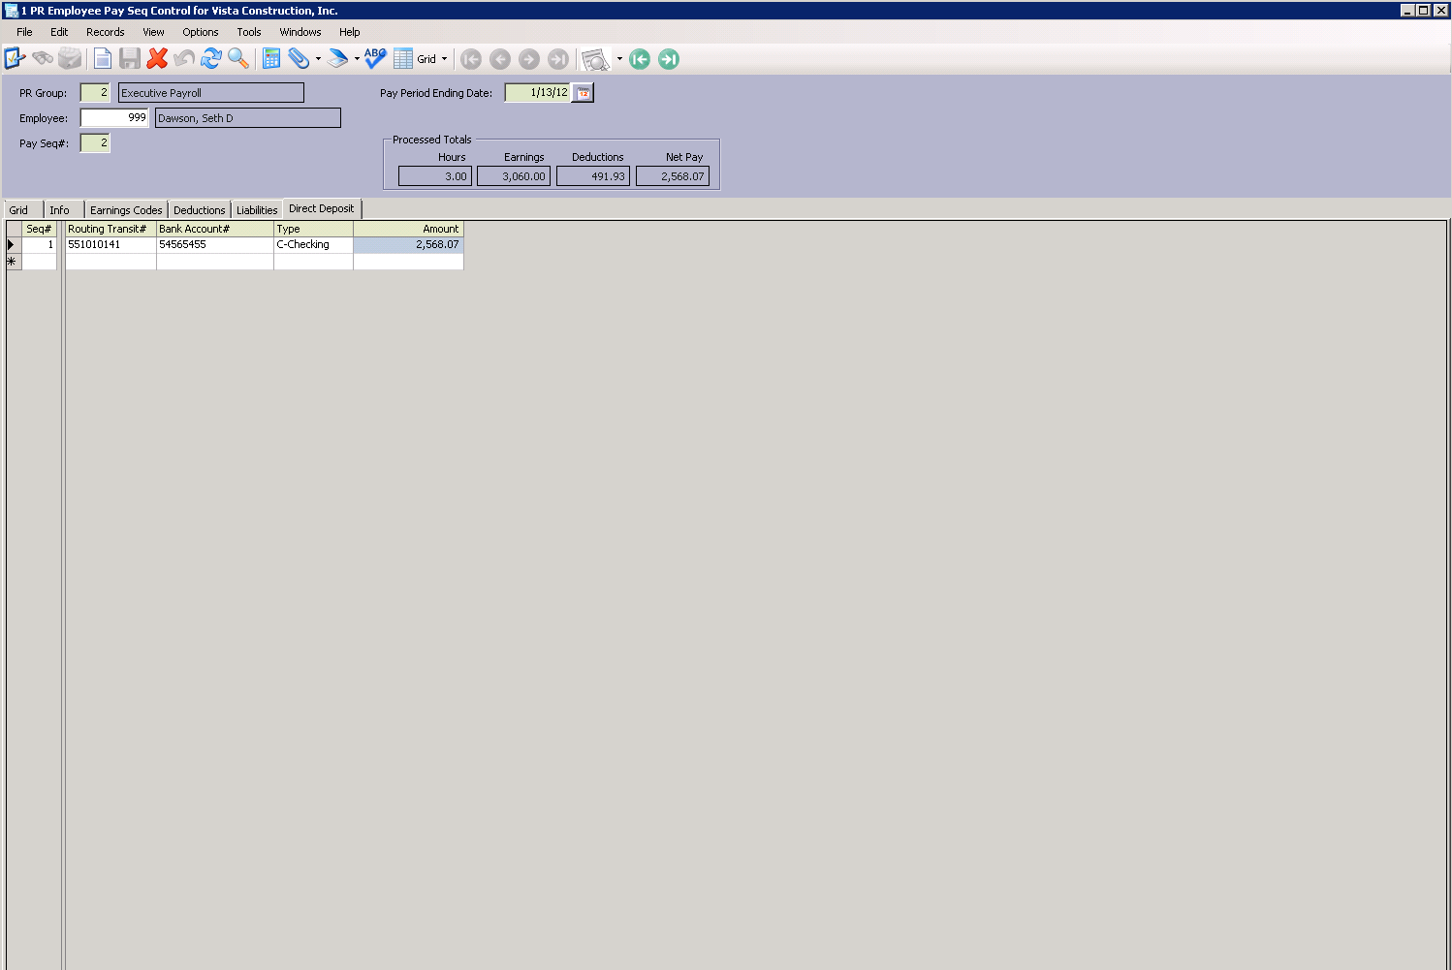
Task: Open print preview report icon
Action: coord(595,60)
